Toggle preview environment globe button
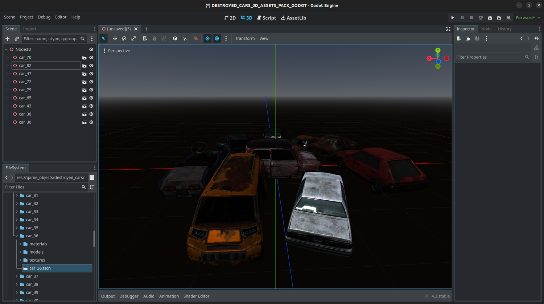Viewport: 544px width, 304px height. point(217,38)
